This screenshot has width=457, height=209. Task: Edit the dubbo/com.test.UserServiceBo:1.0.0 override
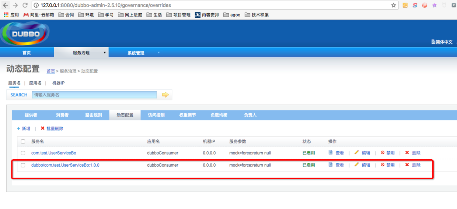click(x=362, y=165)
